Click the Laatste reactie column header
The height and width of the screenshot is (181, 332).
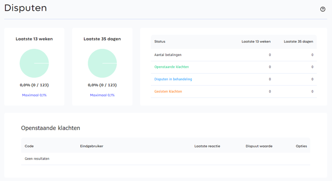click(x=207, y=146)
